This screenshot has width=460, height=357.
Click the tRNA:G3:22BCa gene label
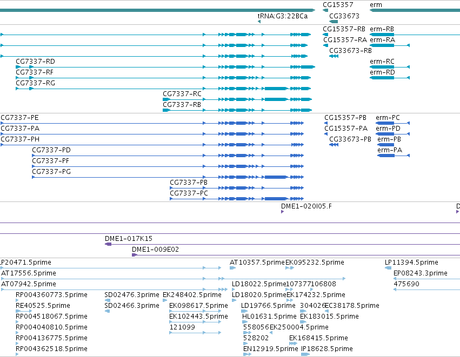(x=283, y=16)
